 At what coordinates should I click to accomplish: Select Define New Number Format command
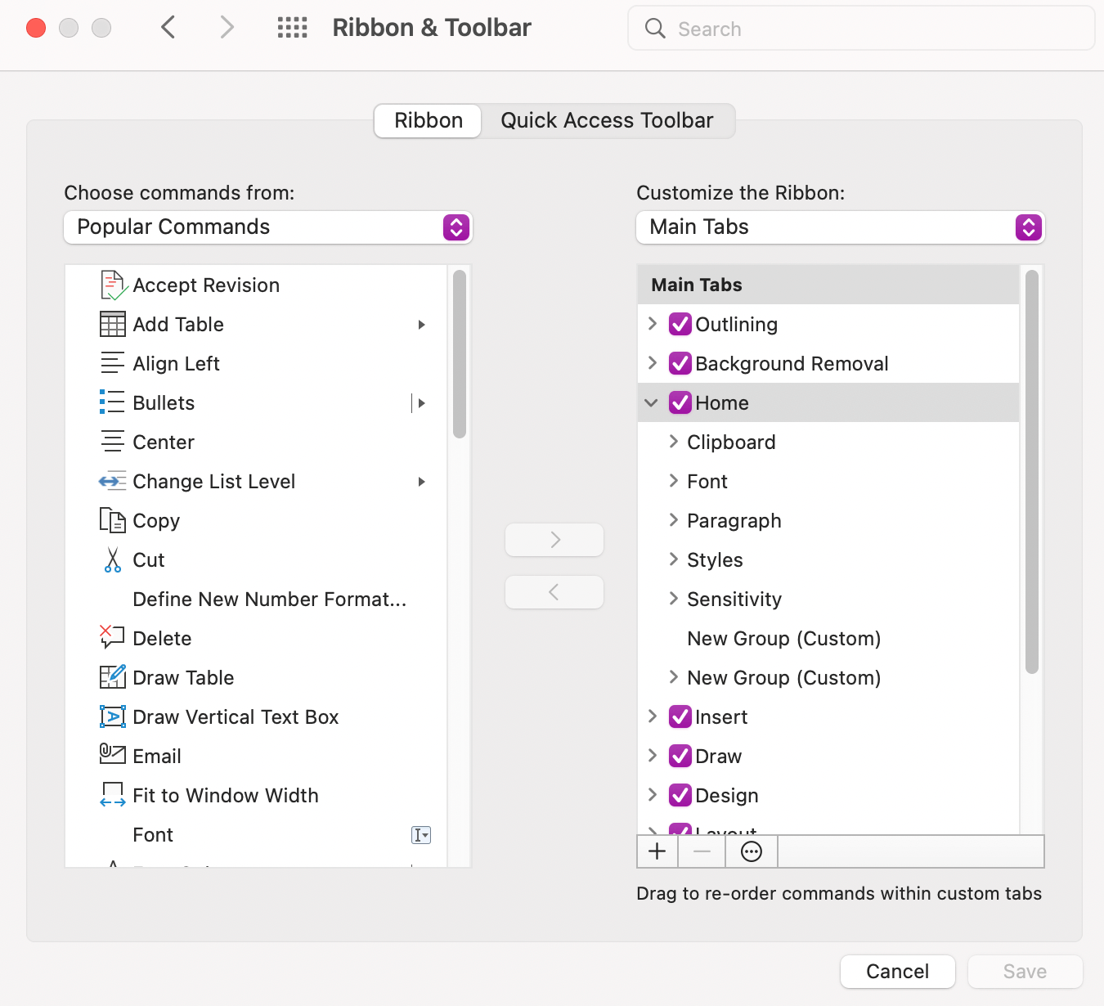pos(256,600)
